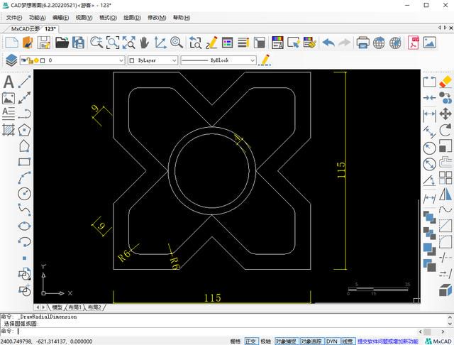Select the Rectangle drawing tool
Screen dimensions: 454x345
point(24,162)
